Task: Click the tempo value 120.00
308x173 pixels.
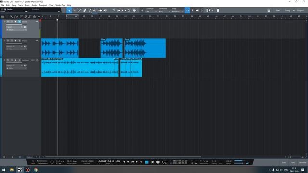Action: [229, 161]
